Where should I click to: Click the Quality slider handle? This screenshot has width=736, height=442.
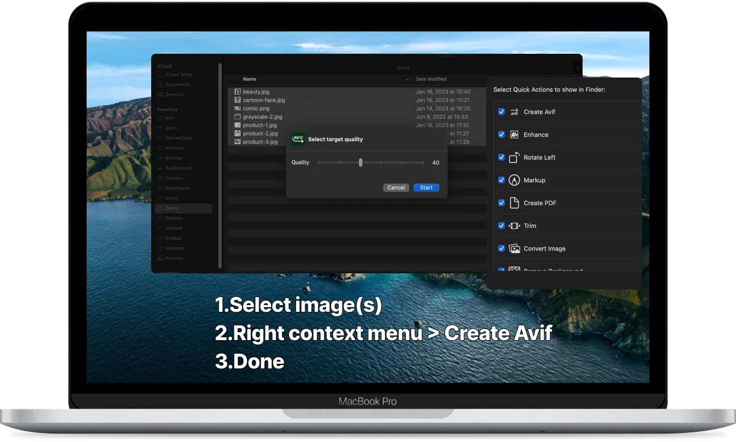point(361,162)
